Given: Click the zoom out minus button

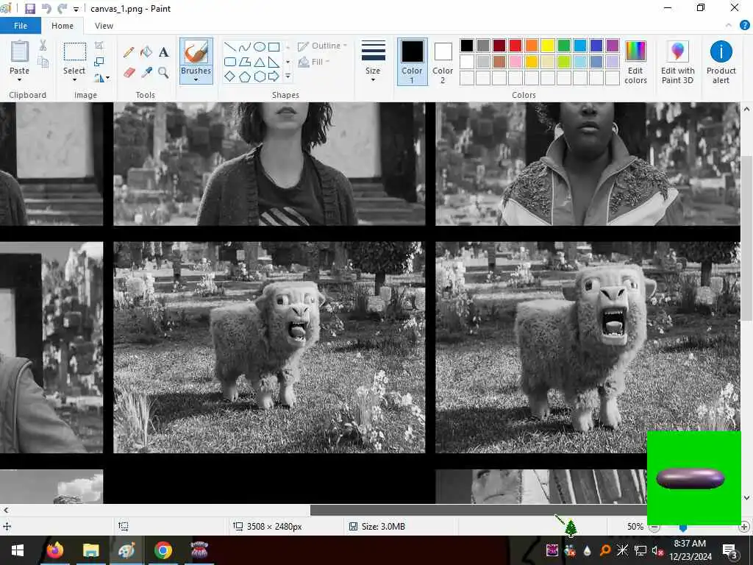Looking at the screenshot, I should 654,527.
